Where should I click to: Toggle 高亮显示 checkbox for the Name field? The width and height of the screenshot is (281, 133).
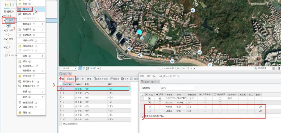click(x=220, y=107)
